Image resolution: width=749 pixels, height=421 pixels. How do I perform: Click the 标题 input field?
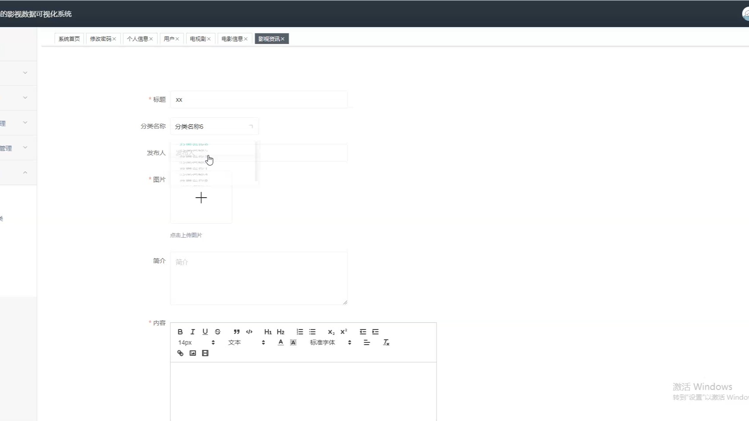(x=259, y=99)
